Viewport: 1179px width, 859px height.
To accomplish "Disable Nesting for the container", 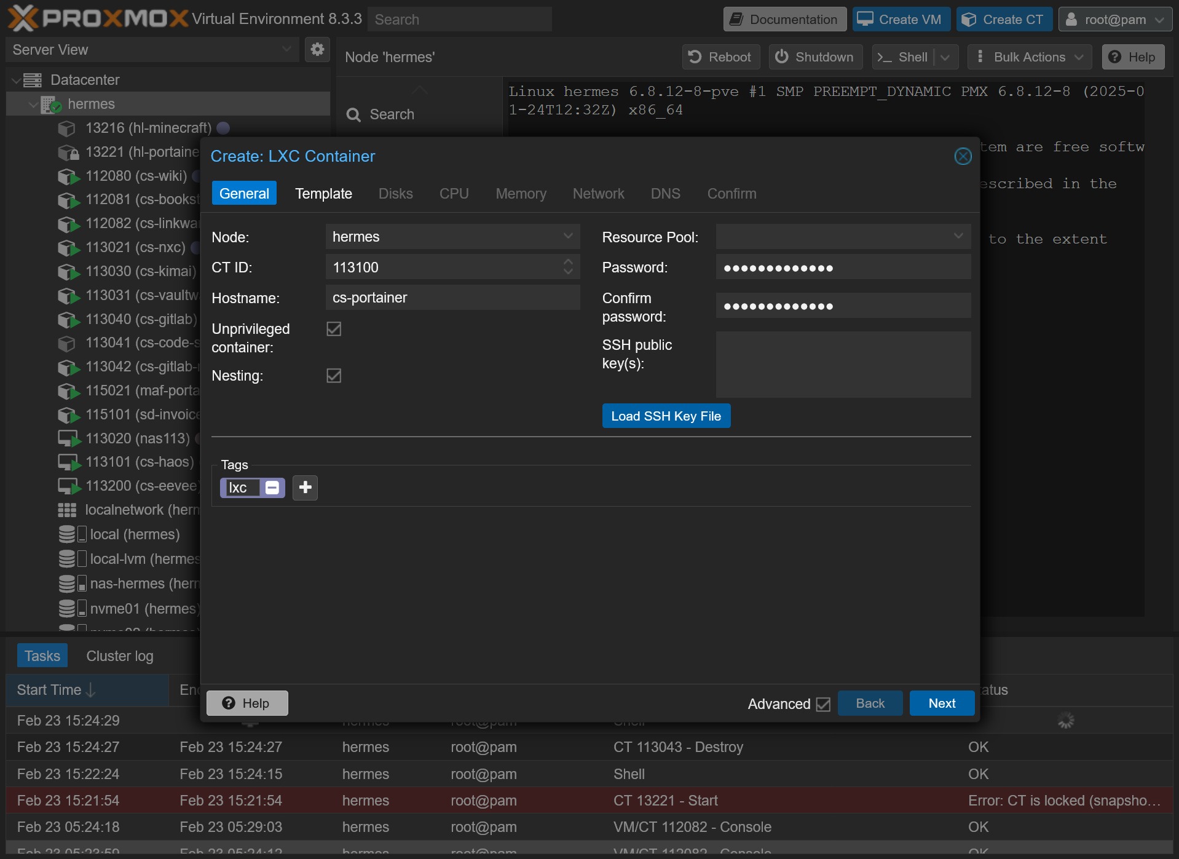I will coord(333,375).
